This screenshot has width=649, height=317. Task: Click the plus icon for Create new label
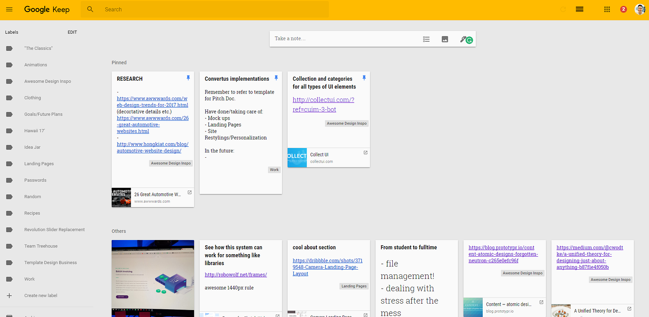(9, 296)
